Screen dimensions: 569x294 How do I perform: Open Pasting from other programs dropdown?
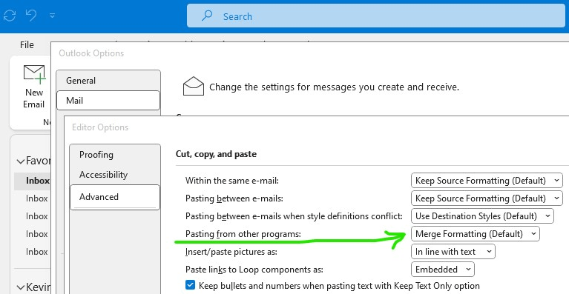476,233
